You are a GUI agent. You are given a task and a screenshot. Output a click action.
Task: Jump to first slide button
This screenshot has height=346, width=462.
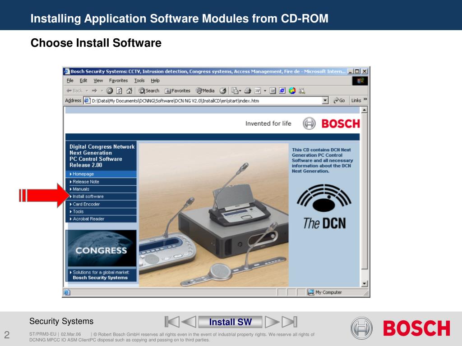172,322
